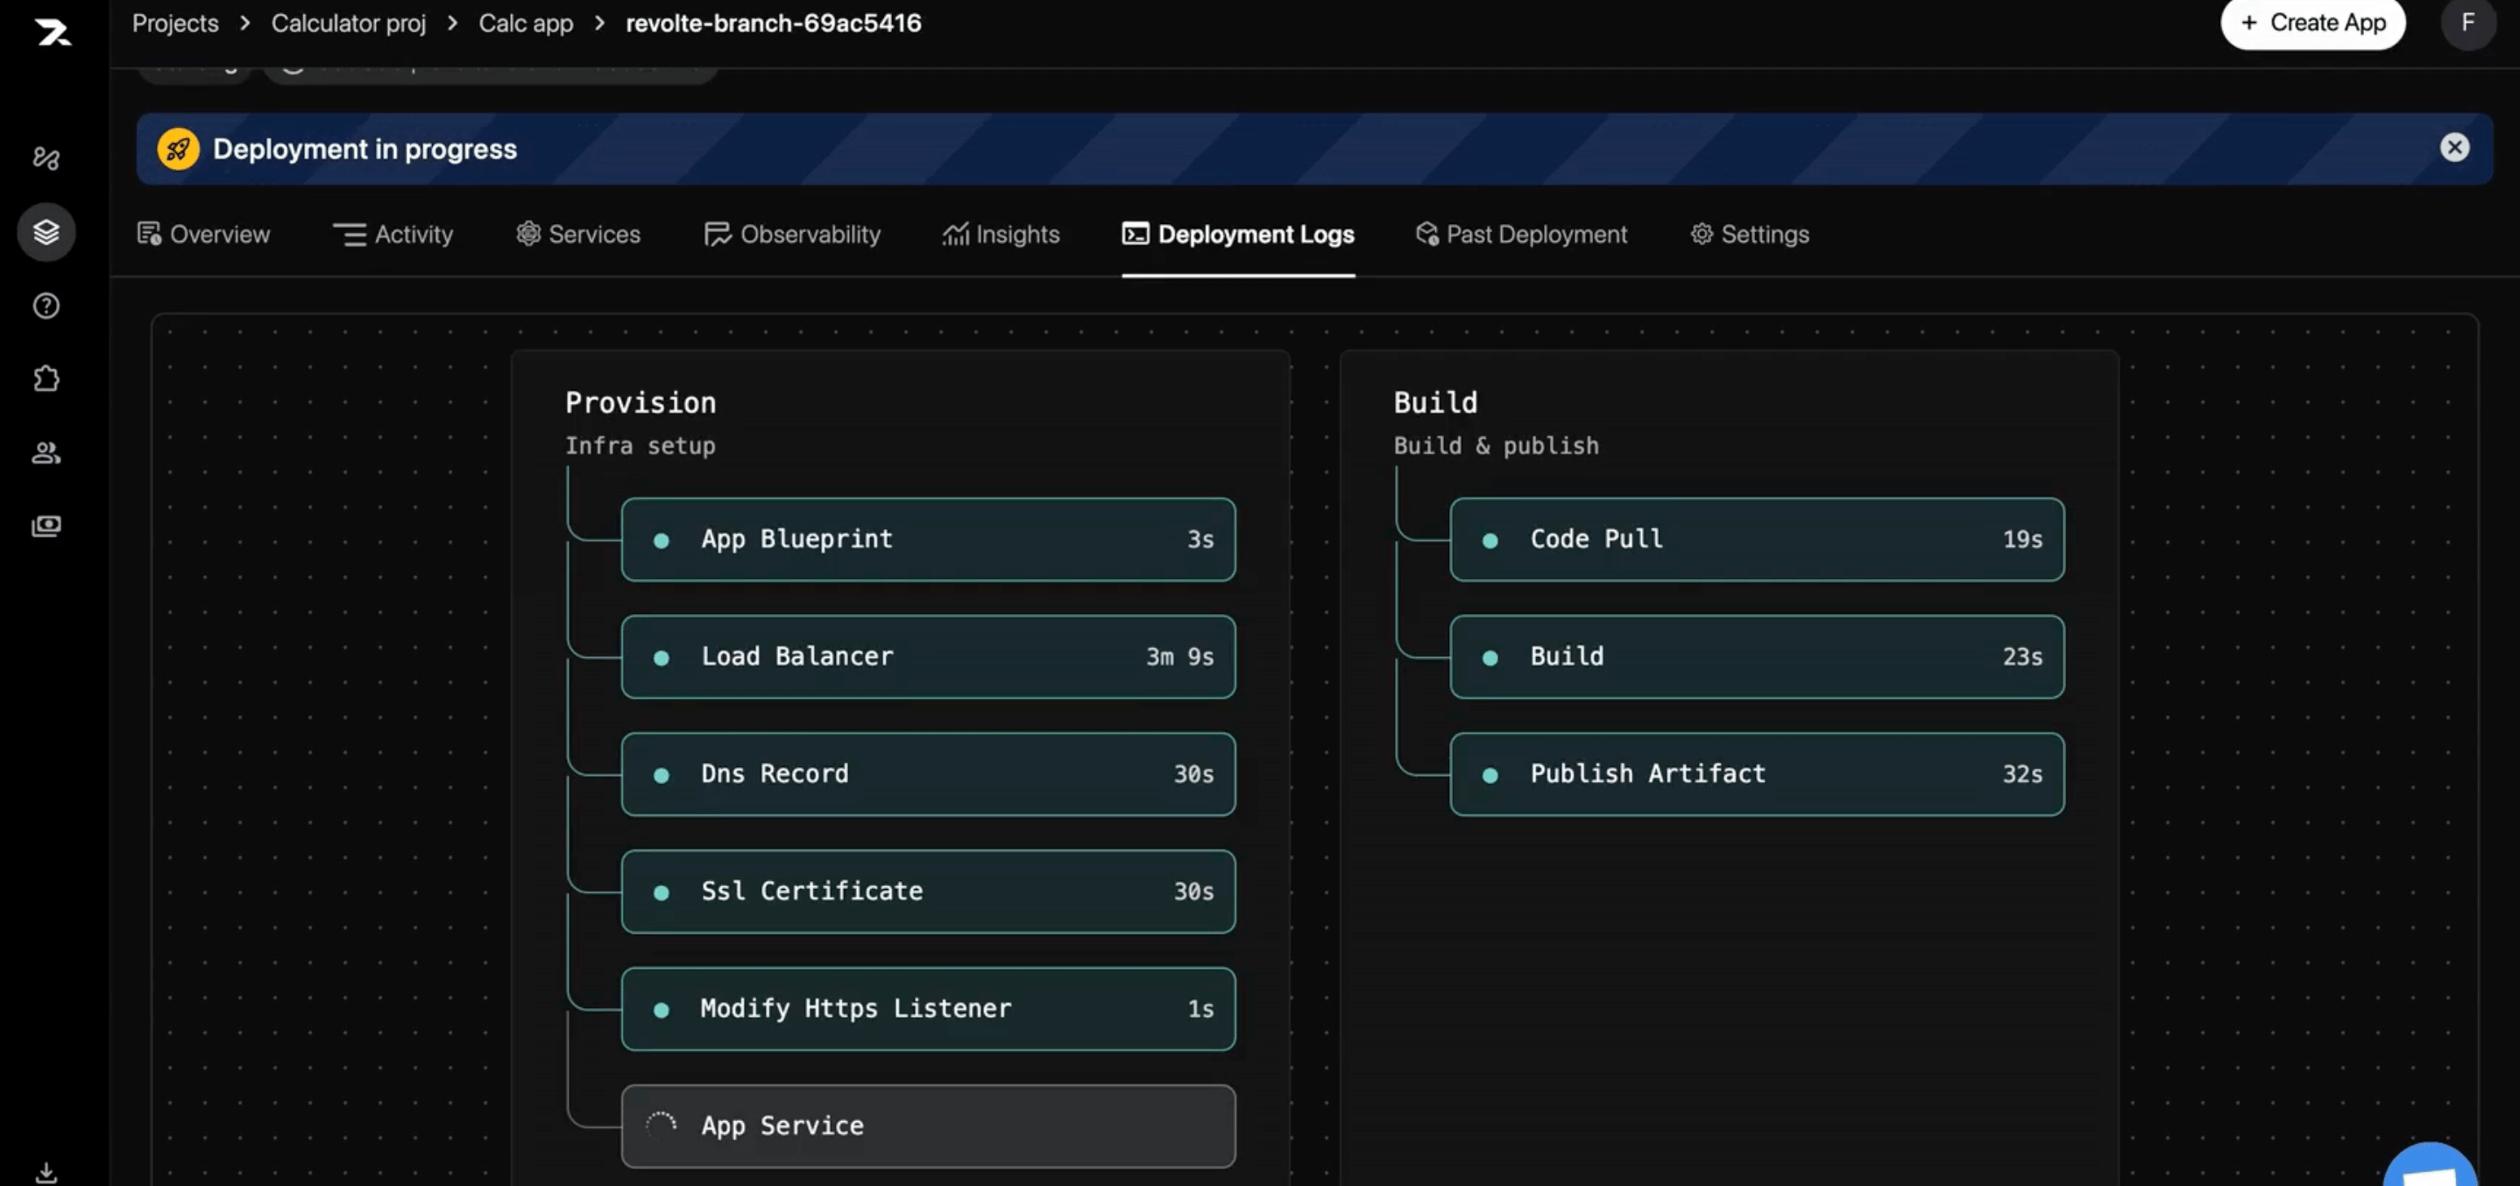The image size is (2520, 1186).
Task: Switch to the Overview tab
Action: [x=203, y=234]
